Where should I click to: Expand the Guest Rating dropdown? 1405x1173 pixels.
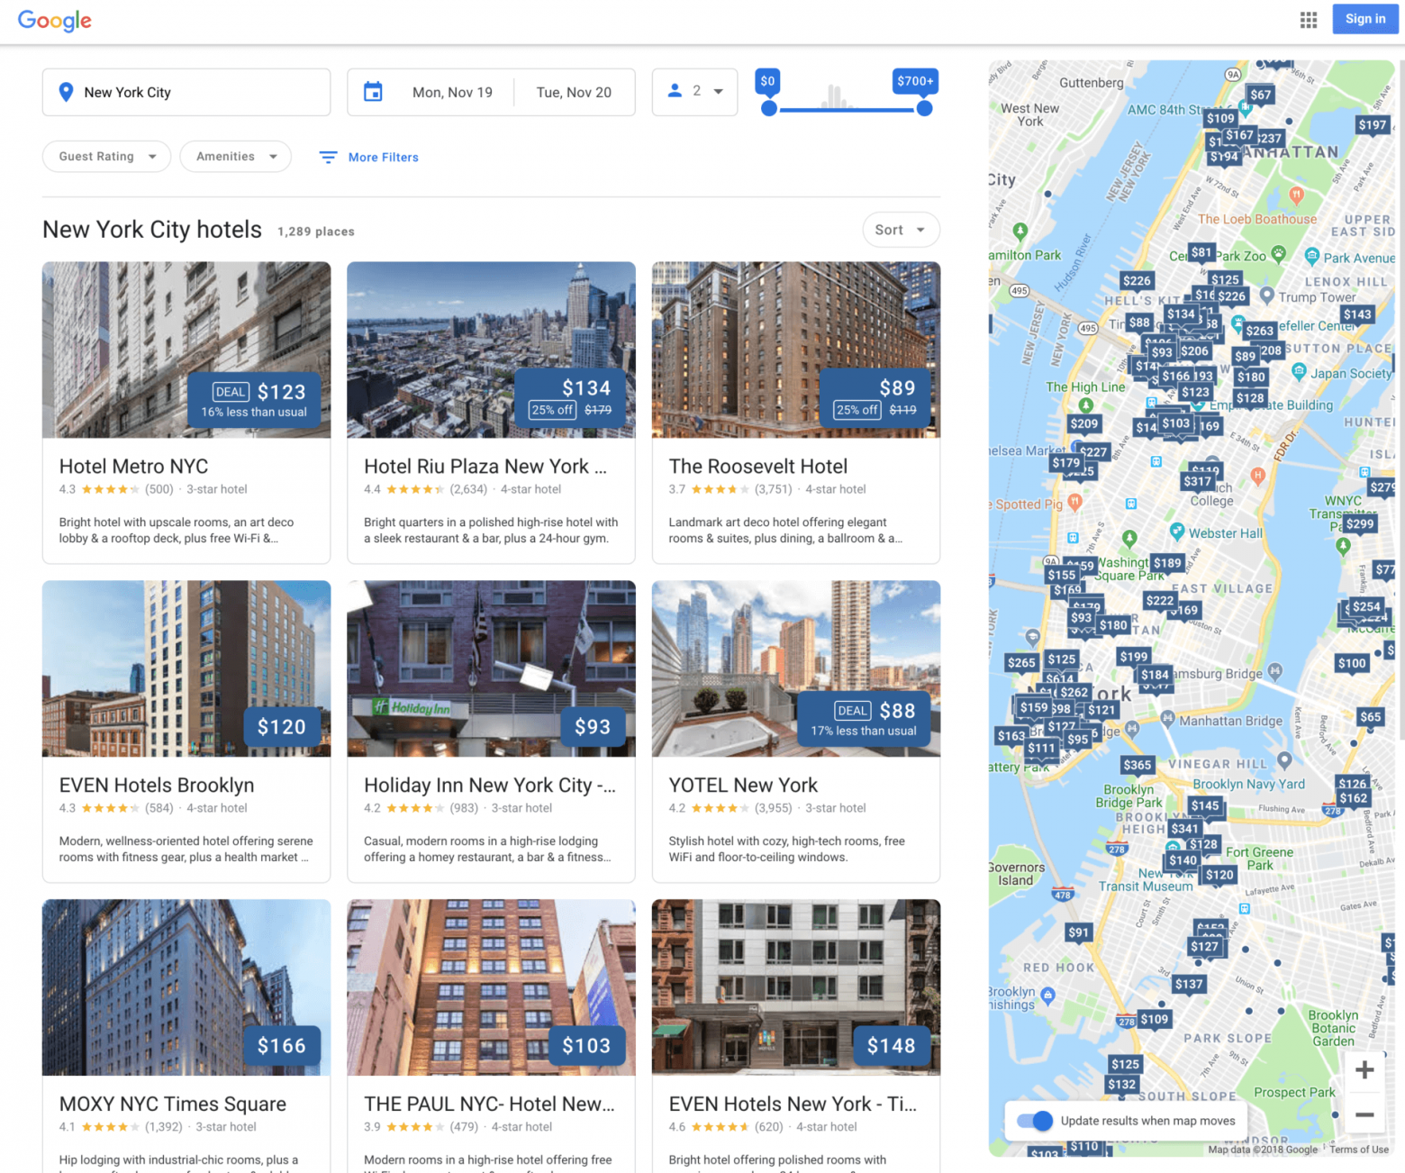coord(106,157)
